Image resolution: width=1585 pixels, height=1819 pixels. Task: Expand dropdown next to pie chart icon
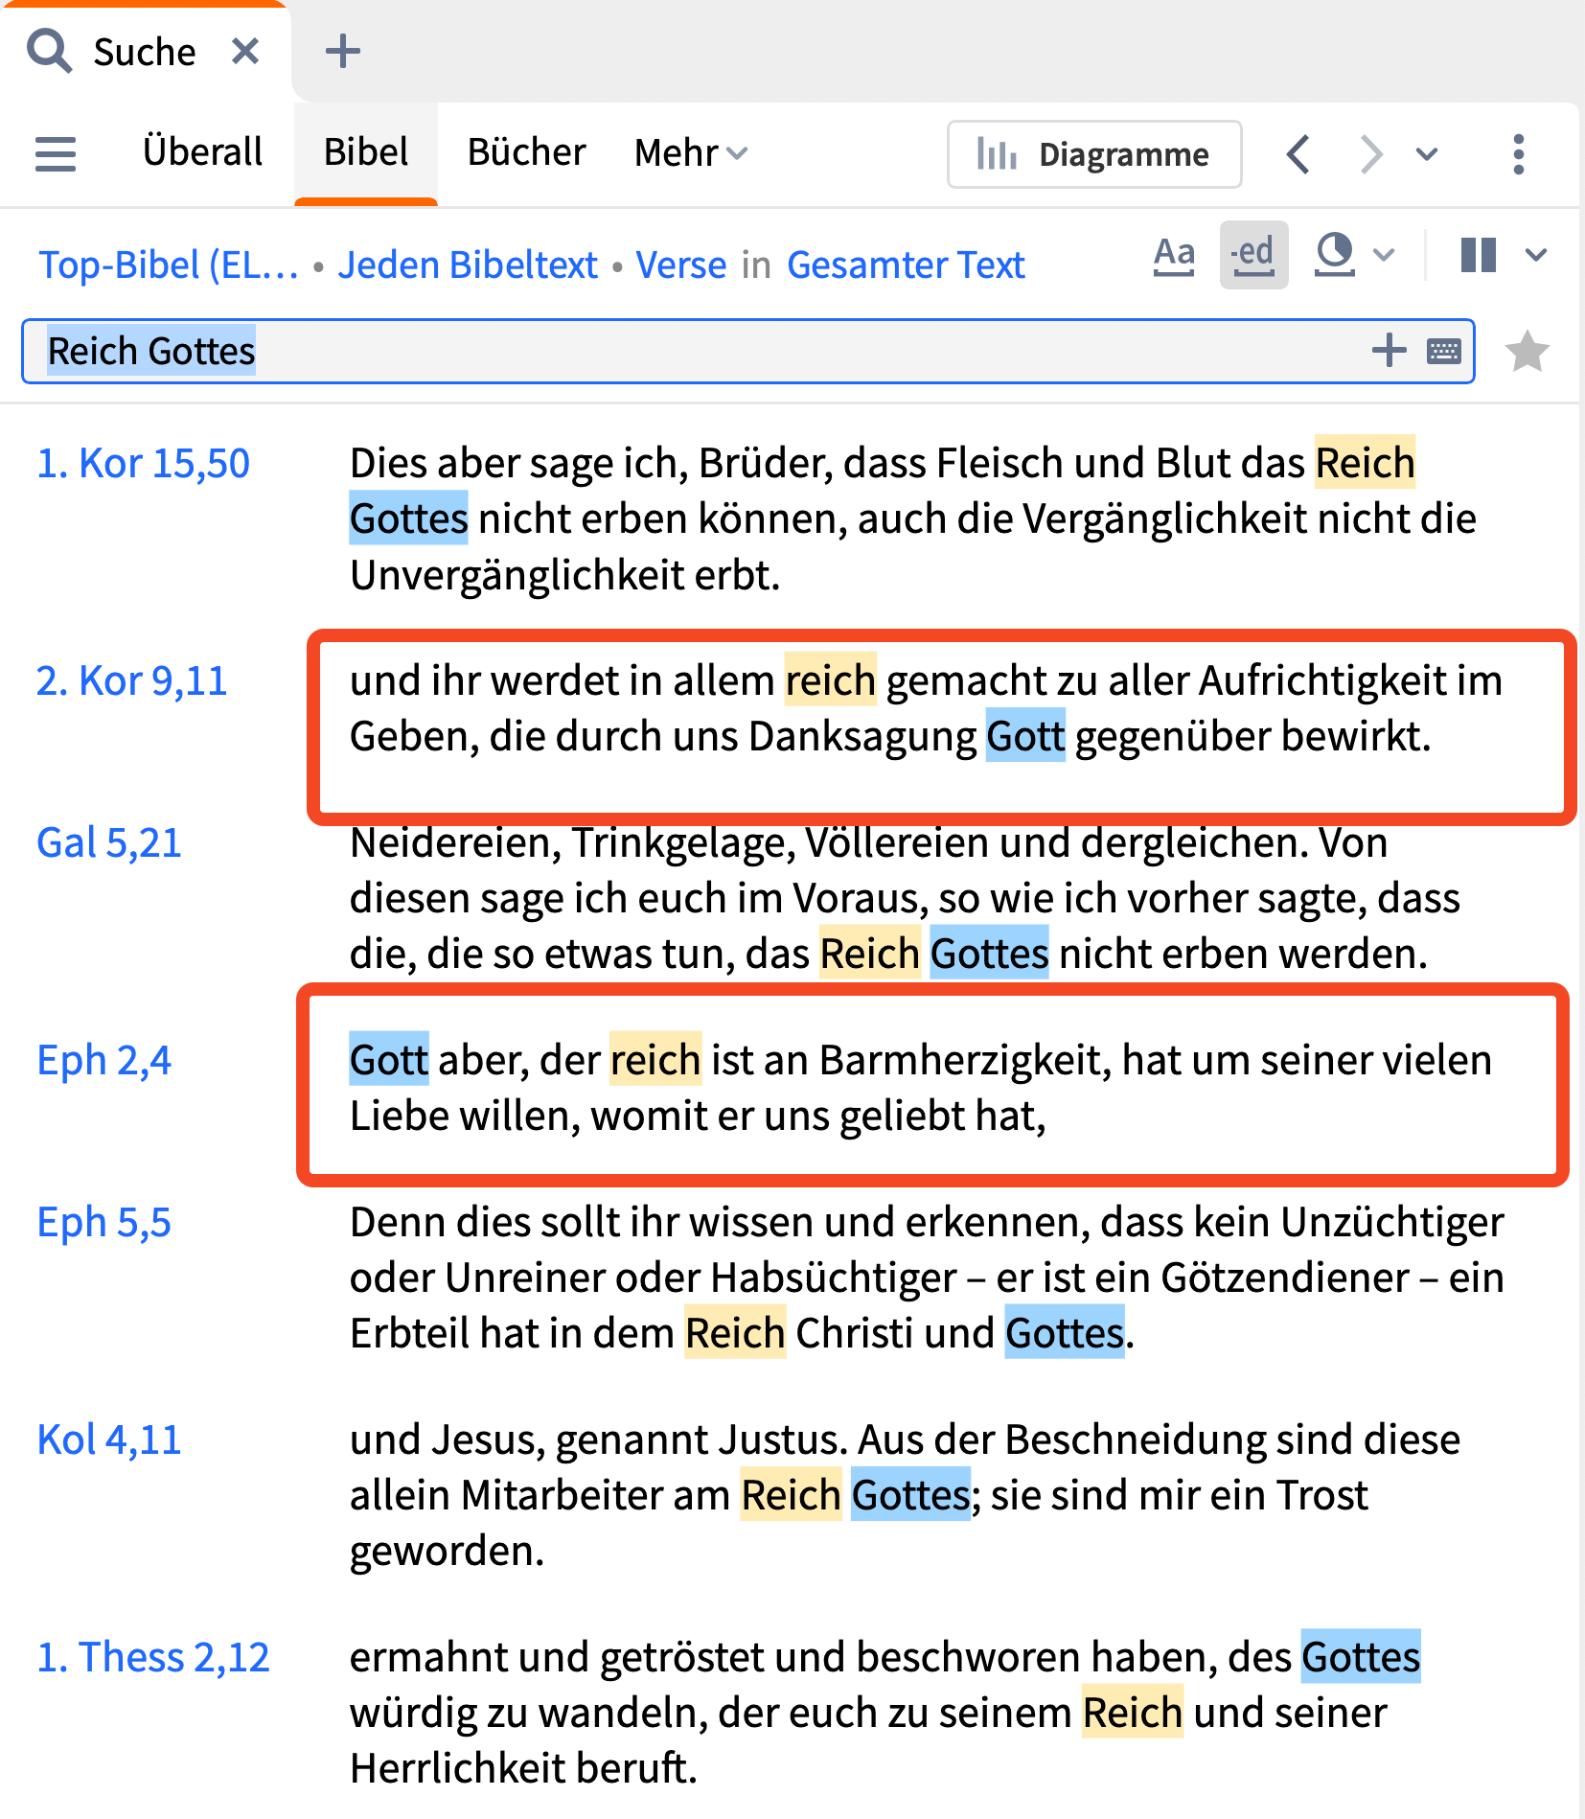[1383, 255]
